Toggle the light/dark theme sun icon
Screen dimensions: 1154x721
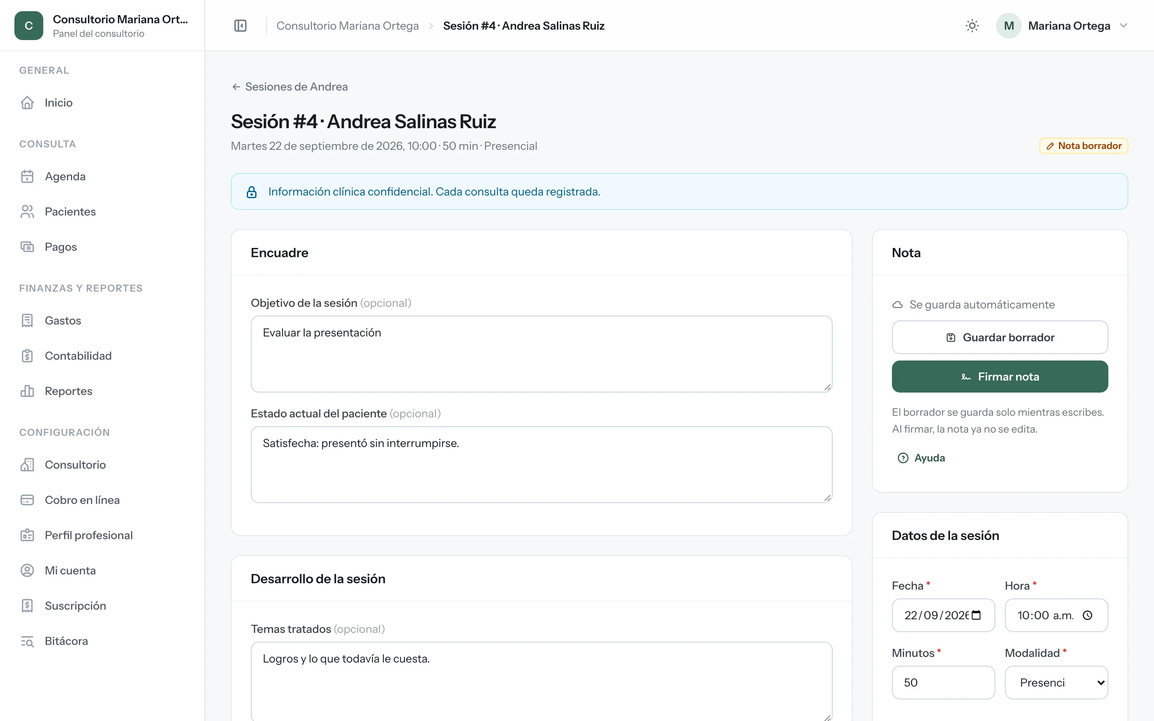(972, 26)
